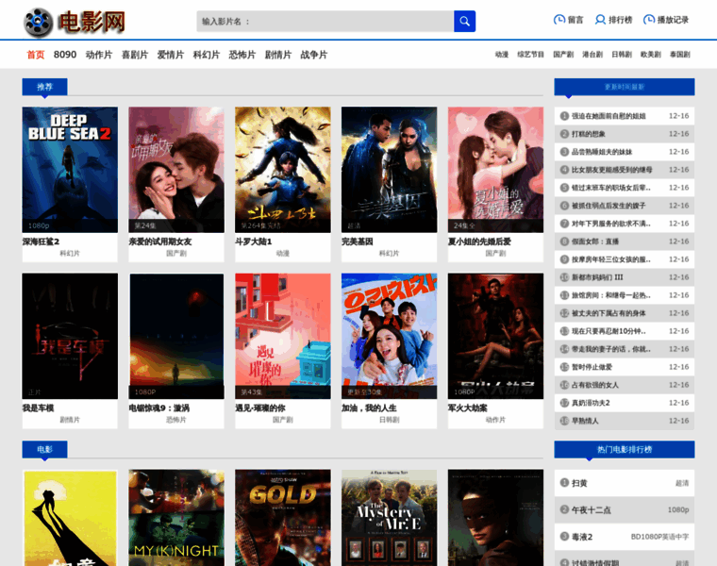Click the icon beside 留言
The height and width of the screenshot is (566, 717).
pyautogui.click(x=559, y=20)
